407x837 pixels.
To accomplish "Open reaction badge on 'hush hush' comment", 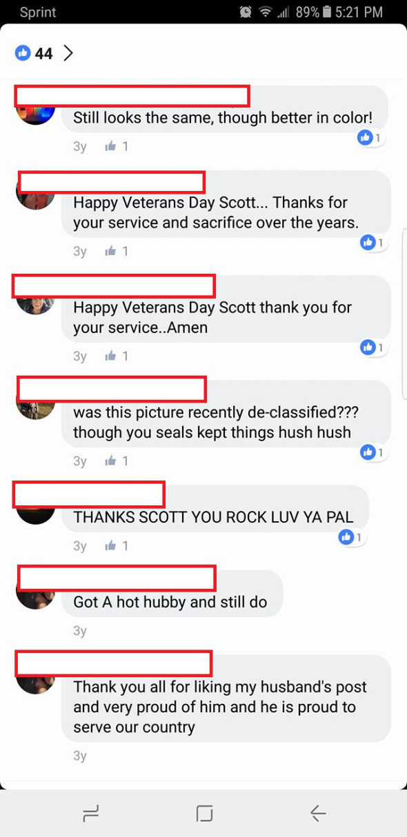I will pyautogui.click(x=373, y=452).
